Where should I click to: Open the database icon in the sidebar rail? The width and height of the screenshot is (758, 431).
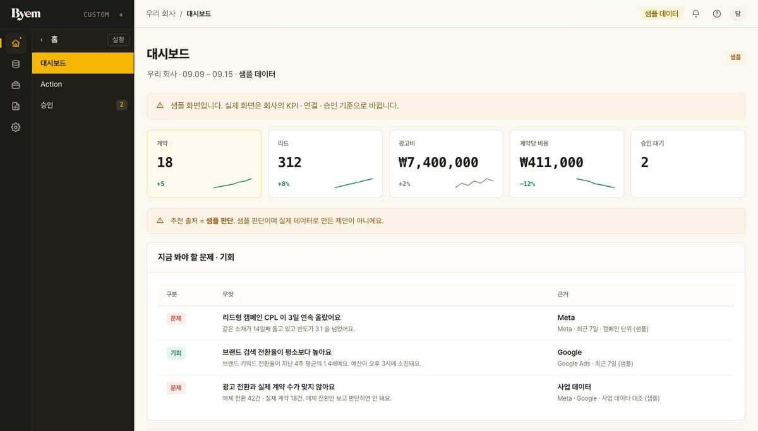point(16,64)
